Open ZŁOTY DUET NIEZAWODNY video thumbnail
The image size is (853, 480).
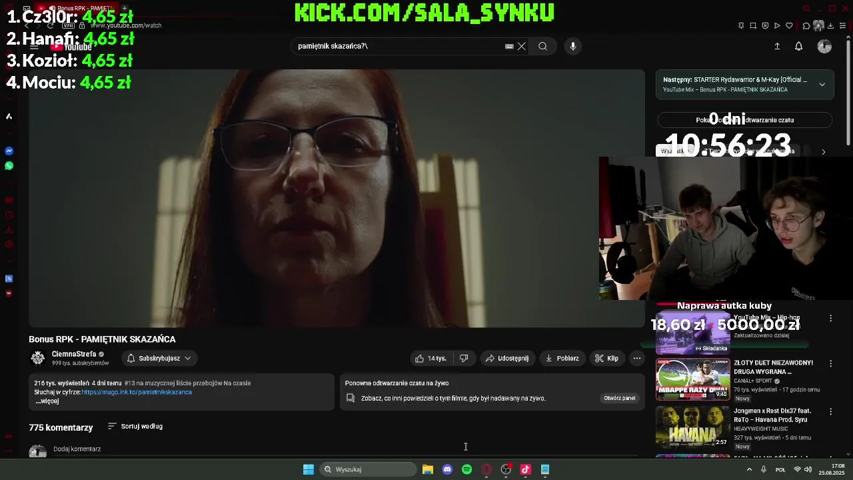(692, 380)
